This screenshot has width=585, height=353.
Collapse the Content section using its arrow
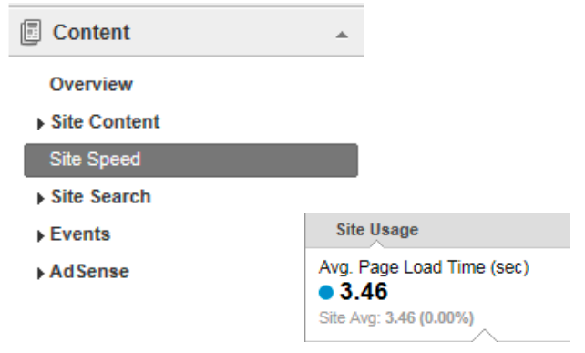(342, 35)
